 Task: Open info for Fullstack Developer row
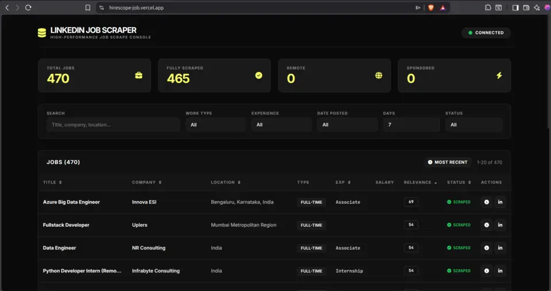pos(486,225)
